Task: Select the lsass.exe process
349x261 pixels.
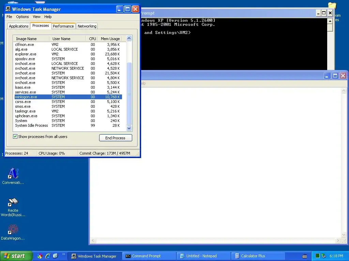Action: pos(68,87)
